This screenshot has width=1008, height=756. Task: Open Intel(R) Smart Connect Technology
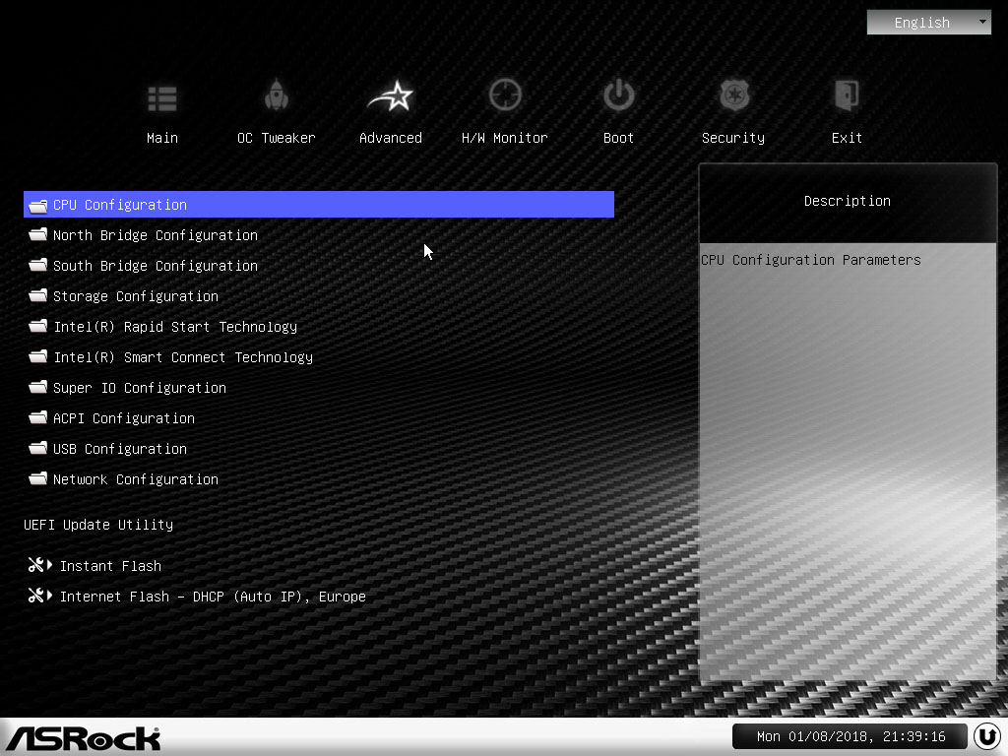[x=183, y=357]
